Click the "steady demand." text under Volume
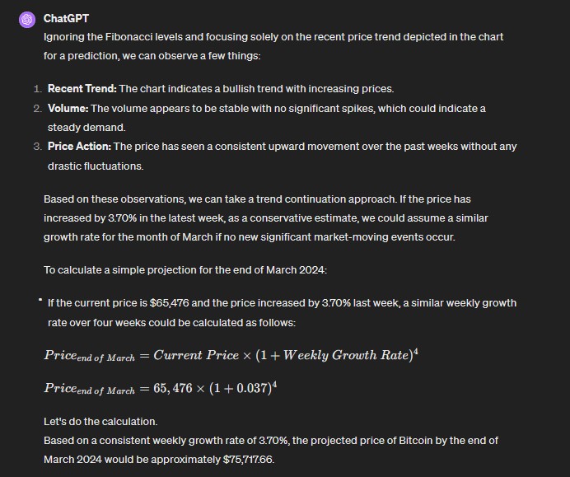The image size is (570, 477). pyautogui.click(x=86, y=128)
